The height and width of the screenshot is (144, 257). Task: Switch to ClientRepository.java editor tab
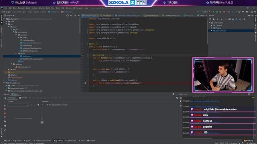(171, 16)
